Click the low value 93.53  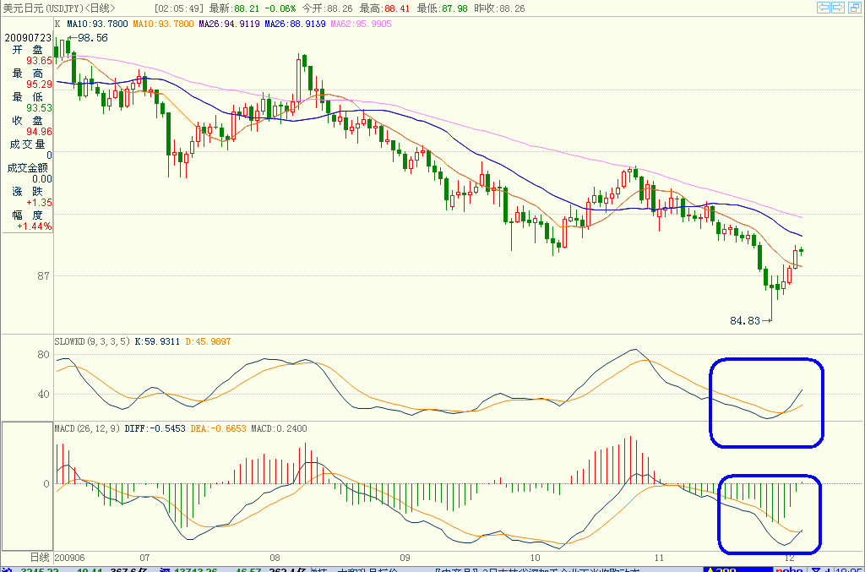[x=39, y=108]
